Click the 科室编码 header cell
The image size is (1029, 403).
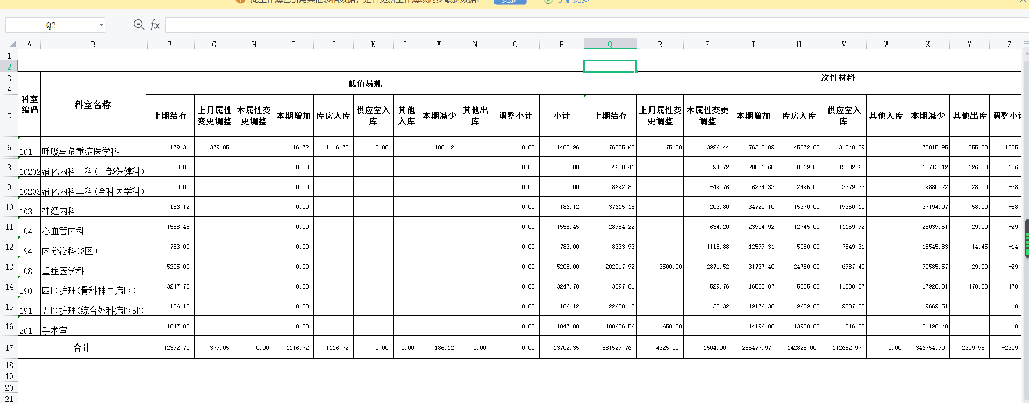click(29, 105)
